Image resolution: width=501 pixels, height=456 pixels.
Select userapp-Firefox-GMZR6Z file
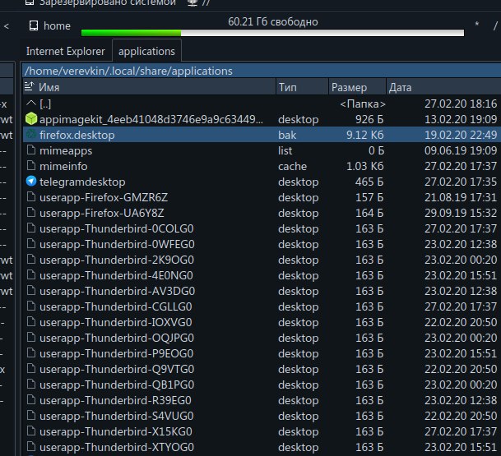tap(262, 197)
